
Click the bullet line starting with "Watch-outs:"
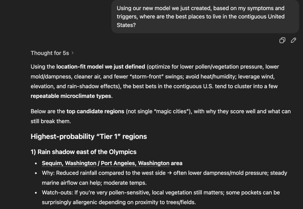[161, 193]
